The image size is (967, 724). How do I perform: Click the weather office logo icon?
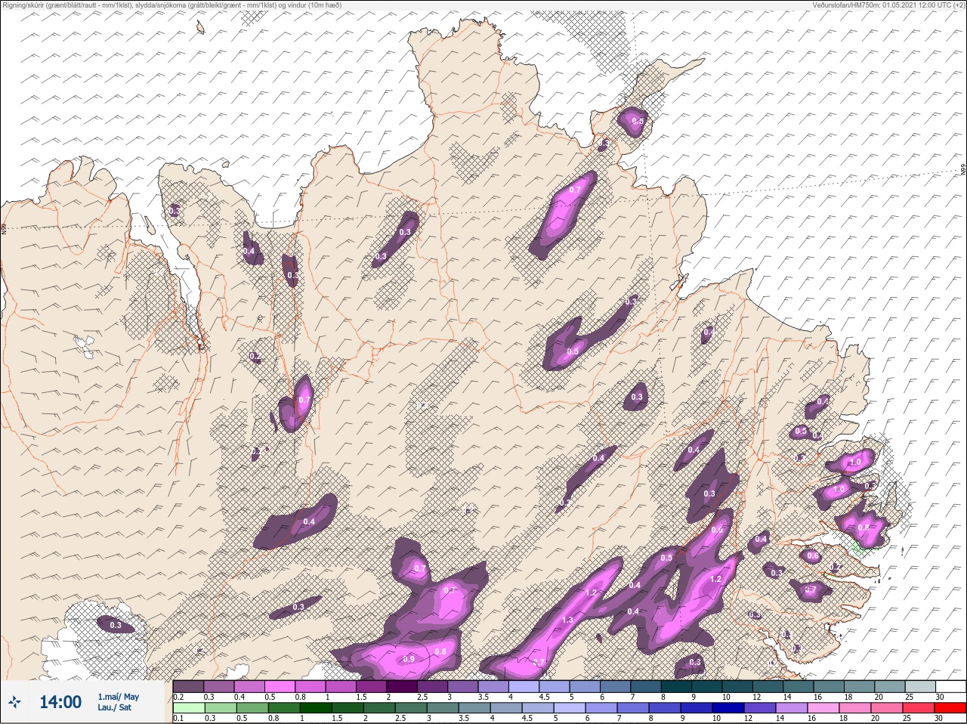click(14, 702)
